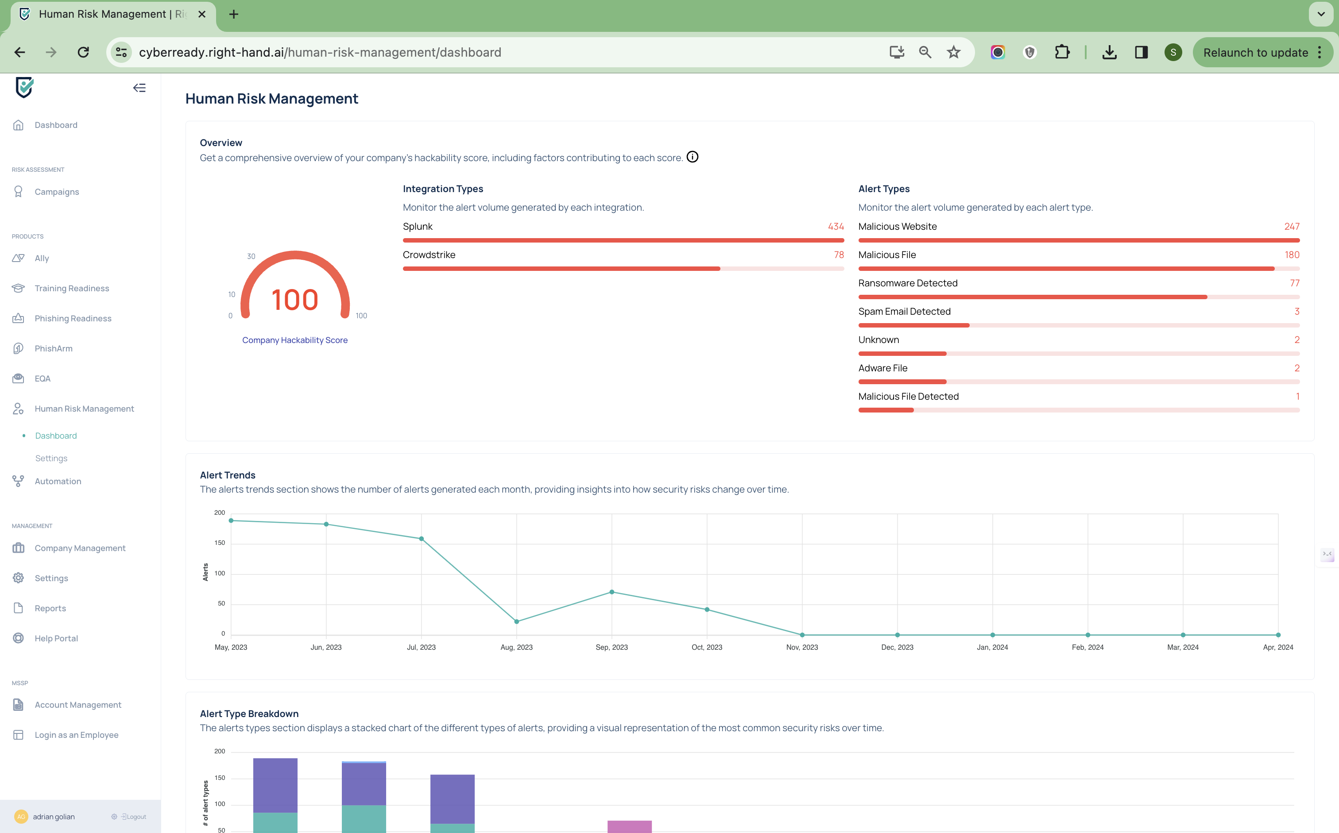
Task: Click the Malicious Website progress bar
Action: point(1078,240)
